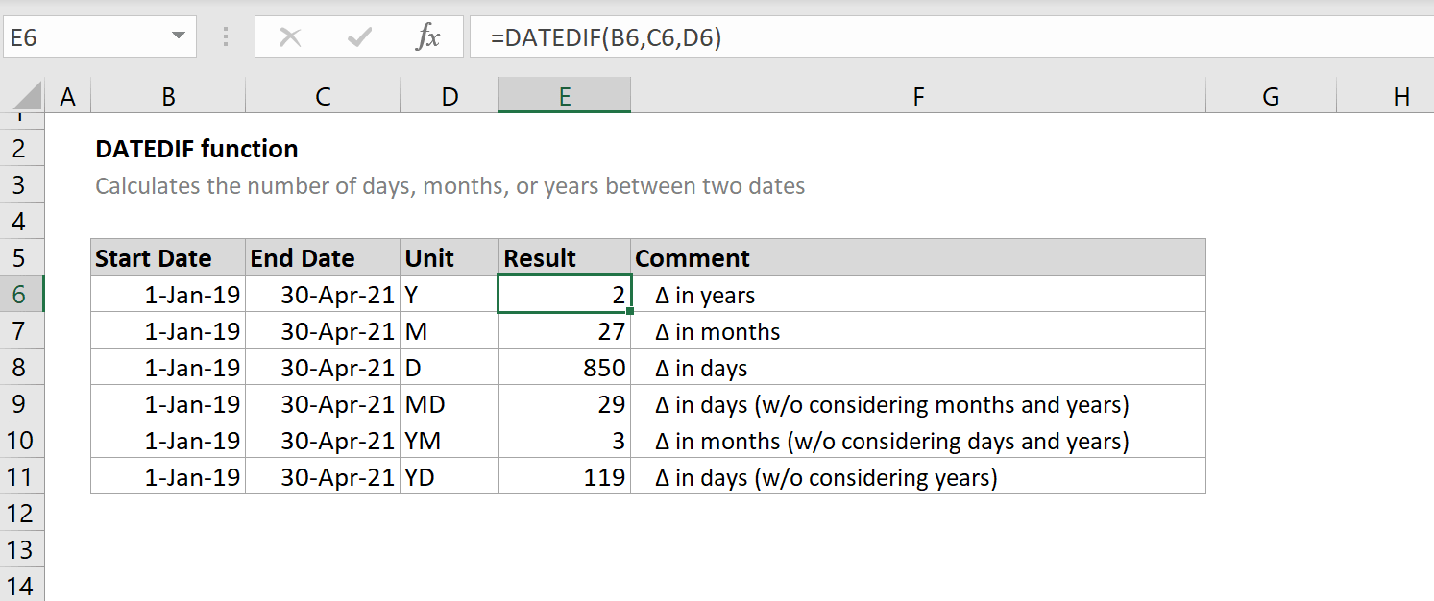This screenshot has width=1434, height=601.
Task: Click the three-dot separator next to Name Box
Action: pos(227,36)
